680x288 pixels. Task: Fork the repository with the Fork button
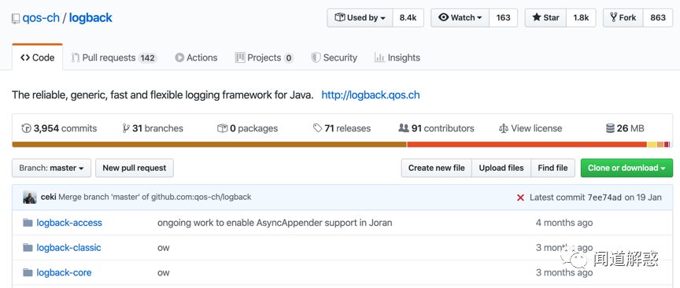[x=623, y=18]
